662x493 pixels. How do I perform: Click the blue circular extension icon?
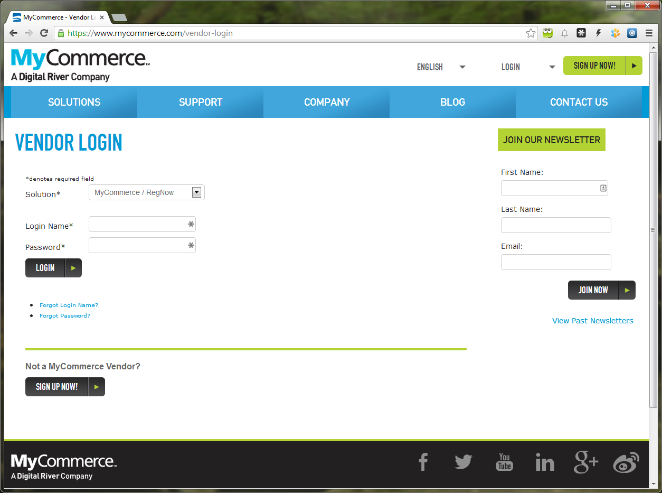(x=632, y=33)
